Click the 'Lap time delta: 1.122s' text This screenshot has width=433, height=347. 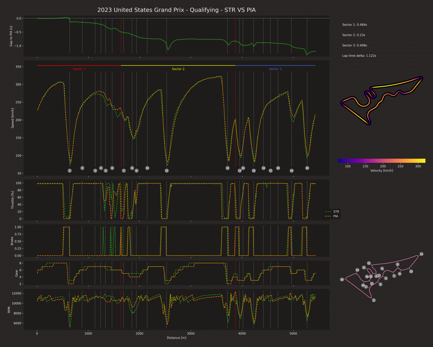click(x=359, y=56)
